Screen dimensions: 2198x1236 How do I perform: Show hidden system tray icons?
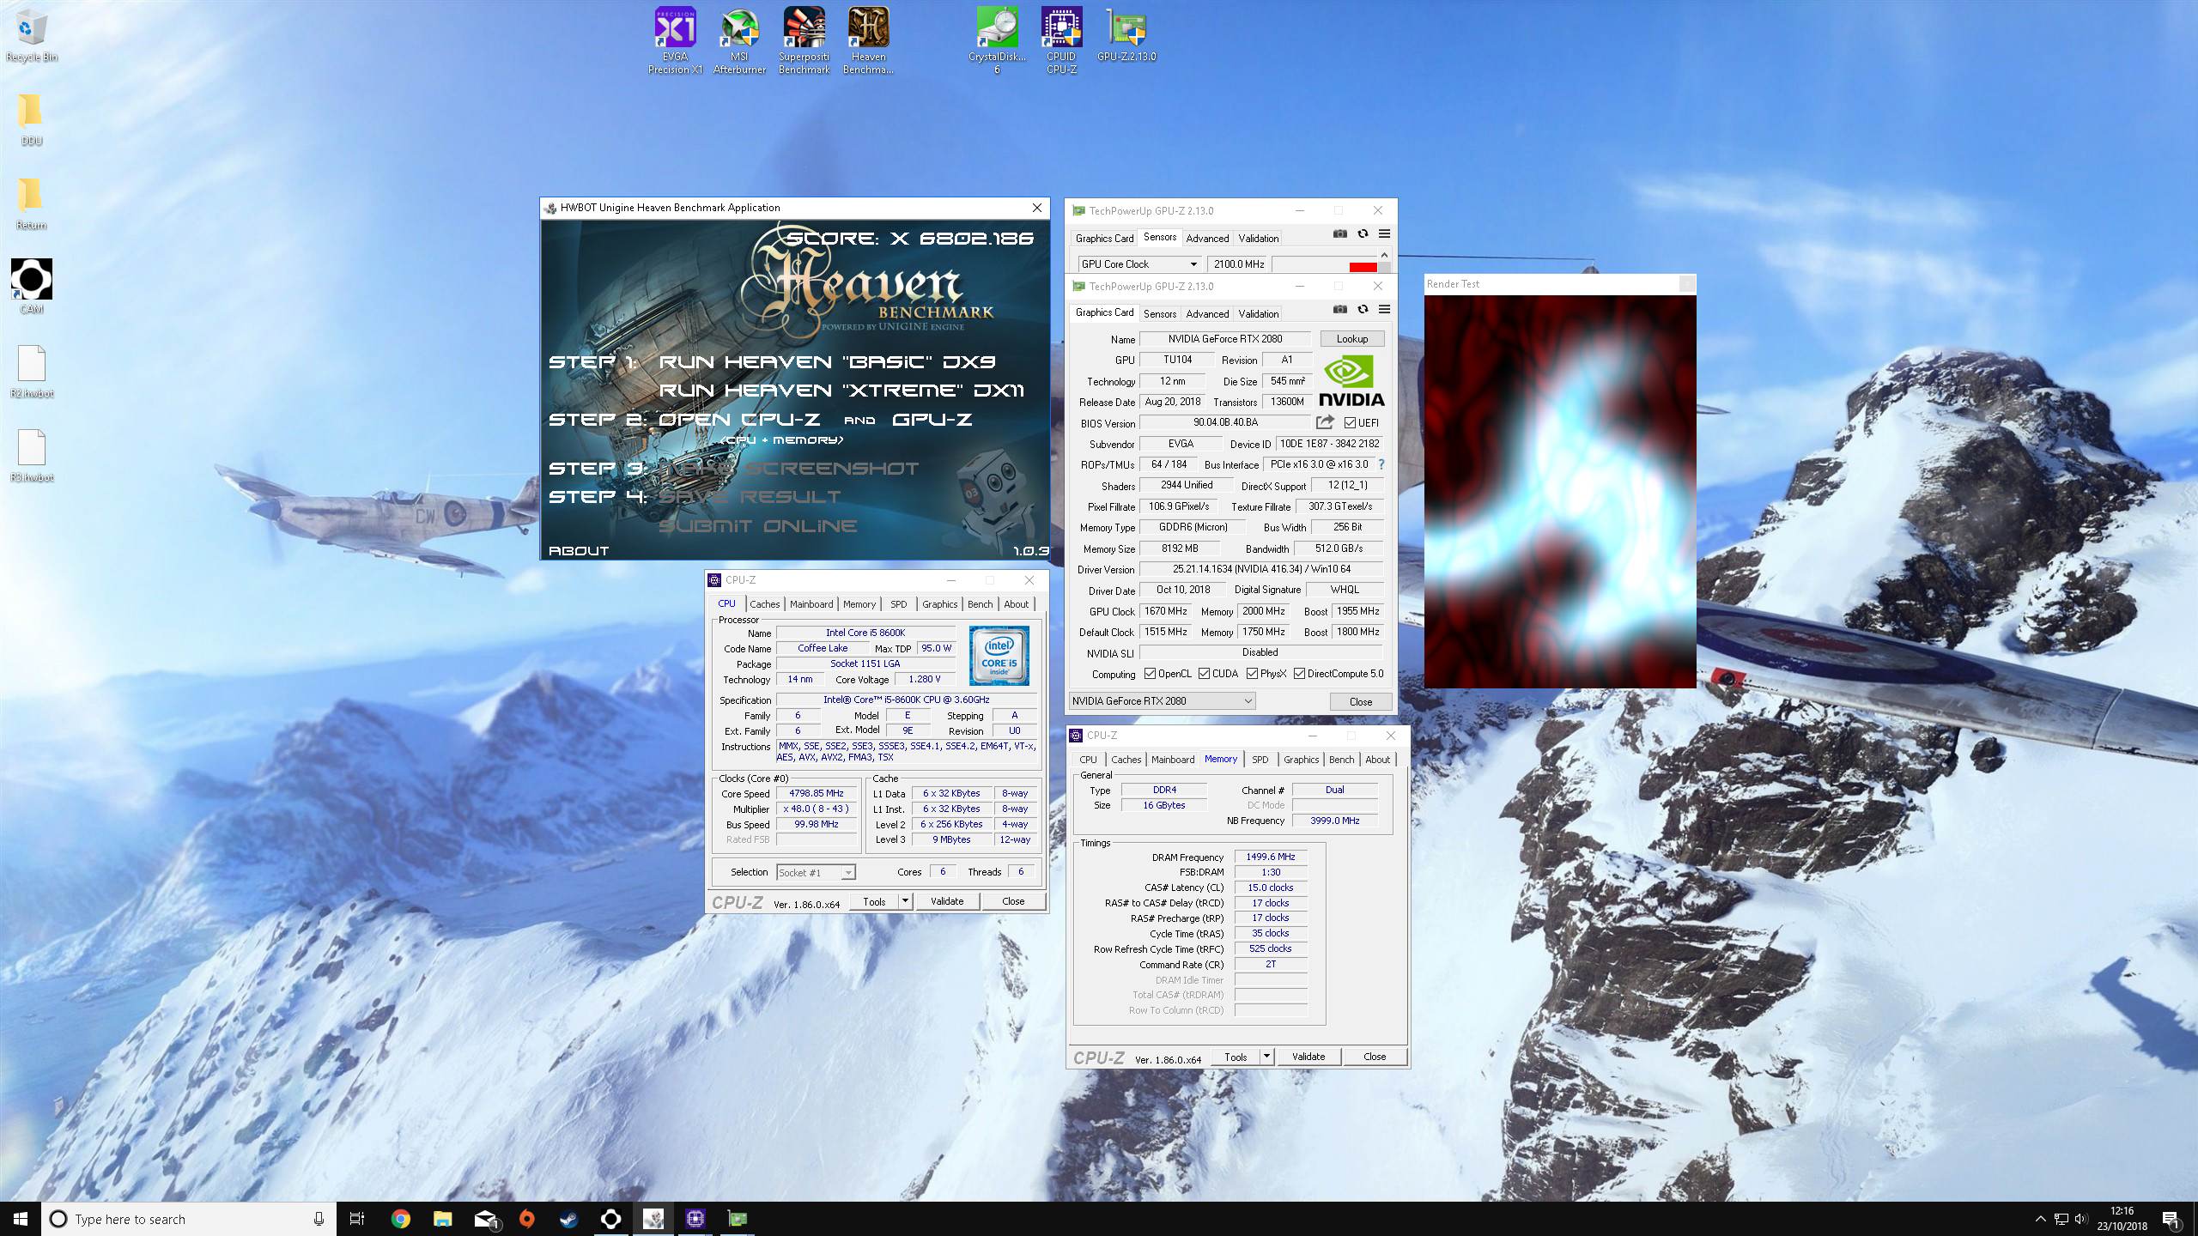[x=2040, y=1219]
